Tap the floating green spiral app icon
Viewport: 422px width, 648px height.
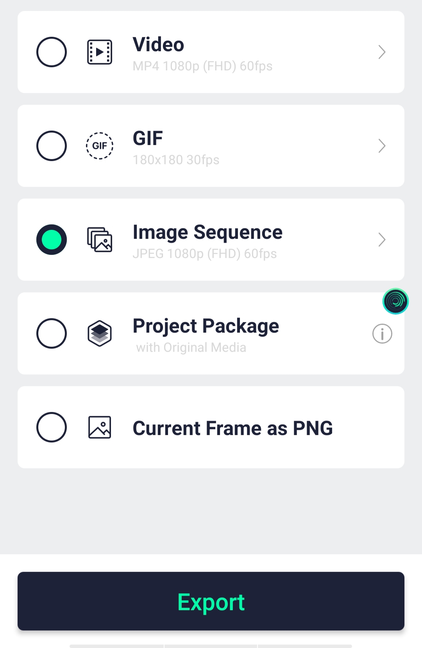point(395,301)
